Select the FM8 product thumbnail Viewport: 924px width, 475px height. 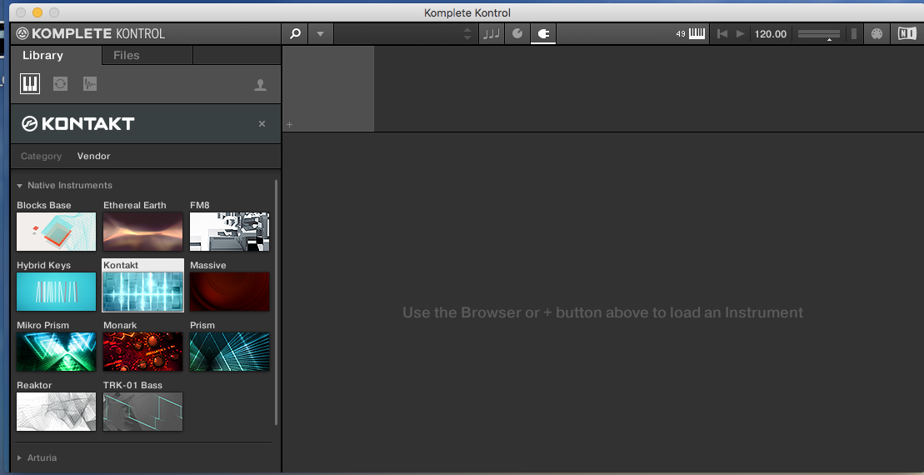pyautogui.click(x=229, y=232)
